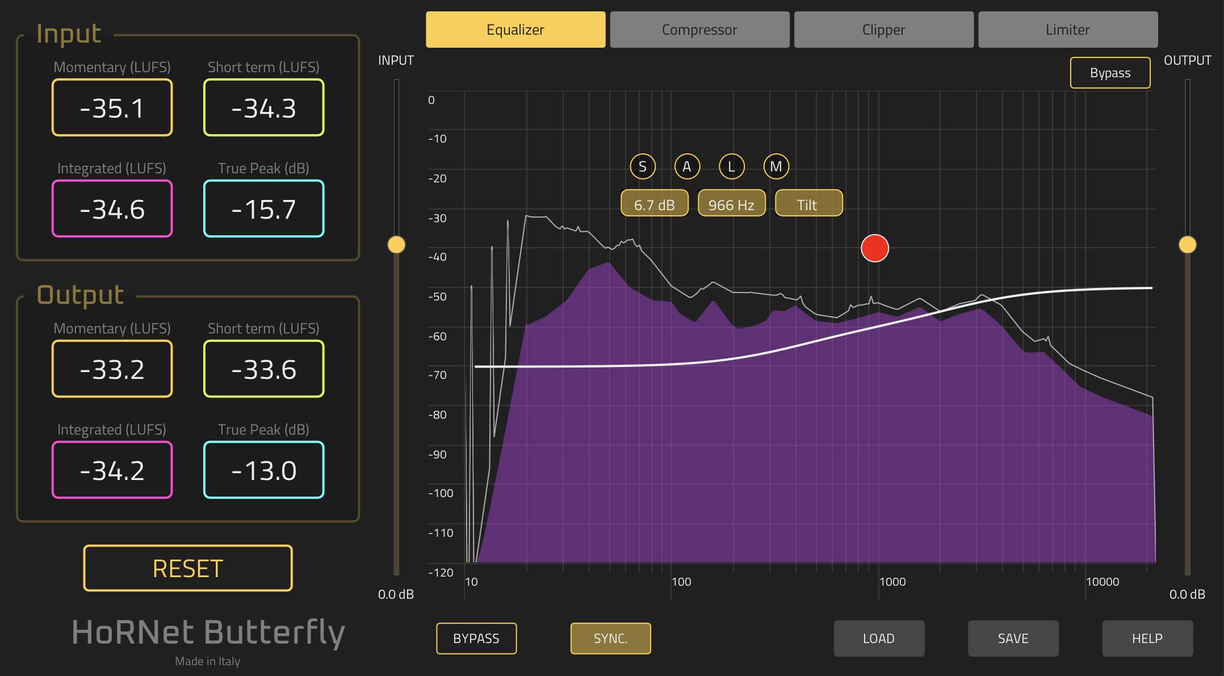
Task: Open the Clipper tab
Action: (883, 30)
